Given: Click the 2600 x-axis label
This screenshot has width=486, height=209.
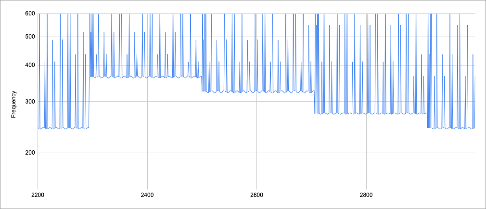Looking at the screenshot, I should (x=256, y=196).
